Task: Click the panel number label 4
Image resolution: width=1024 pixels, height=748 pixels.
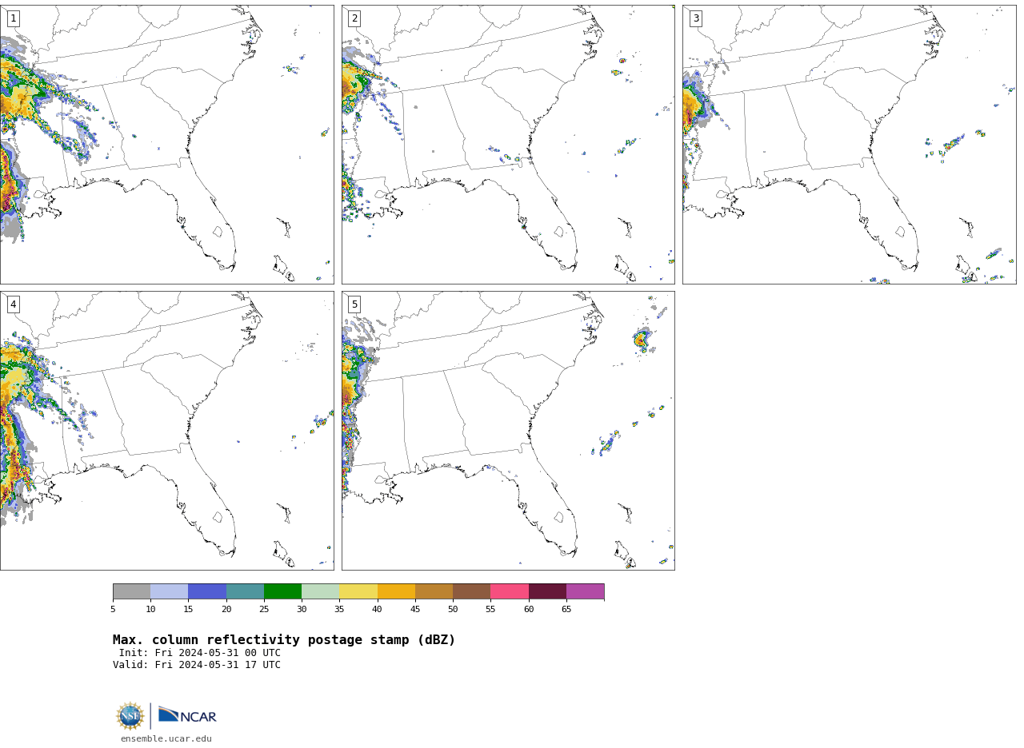Action: point(13,304)
